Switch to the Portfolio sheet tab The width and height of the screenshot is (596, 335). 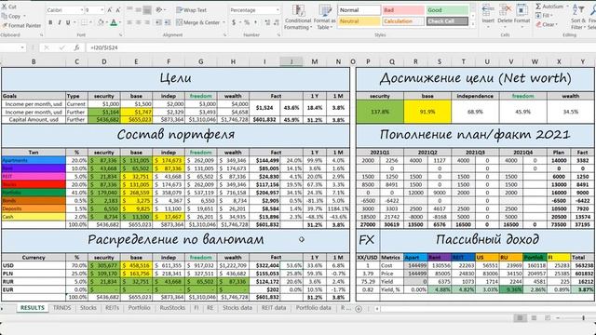(x=139, y=308)
